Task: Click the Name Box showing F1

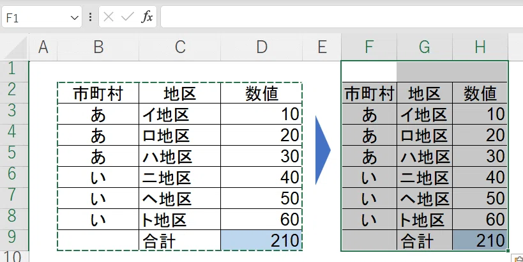Action: (42, 17)
